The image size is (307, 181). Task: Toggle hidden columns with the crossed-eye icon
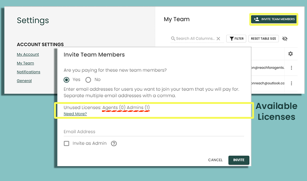pos(285,39)
